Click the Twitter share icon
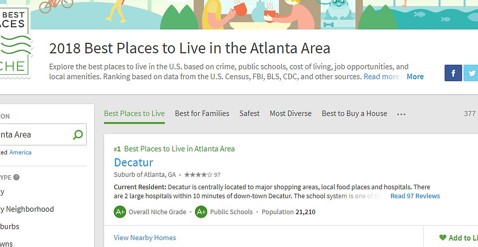Viewport: 478px width, 247px height. coord(471,73)
